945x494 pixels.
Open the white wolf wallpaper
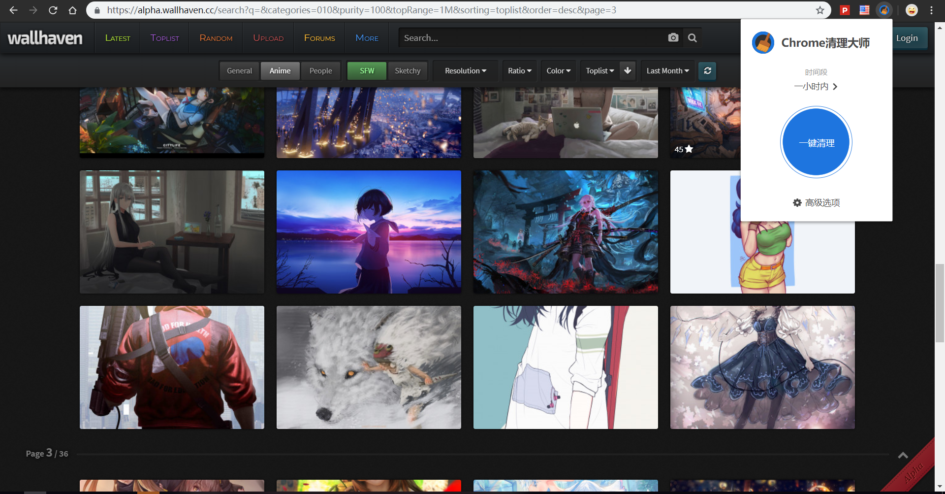click(x=369, y=367)
